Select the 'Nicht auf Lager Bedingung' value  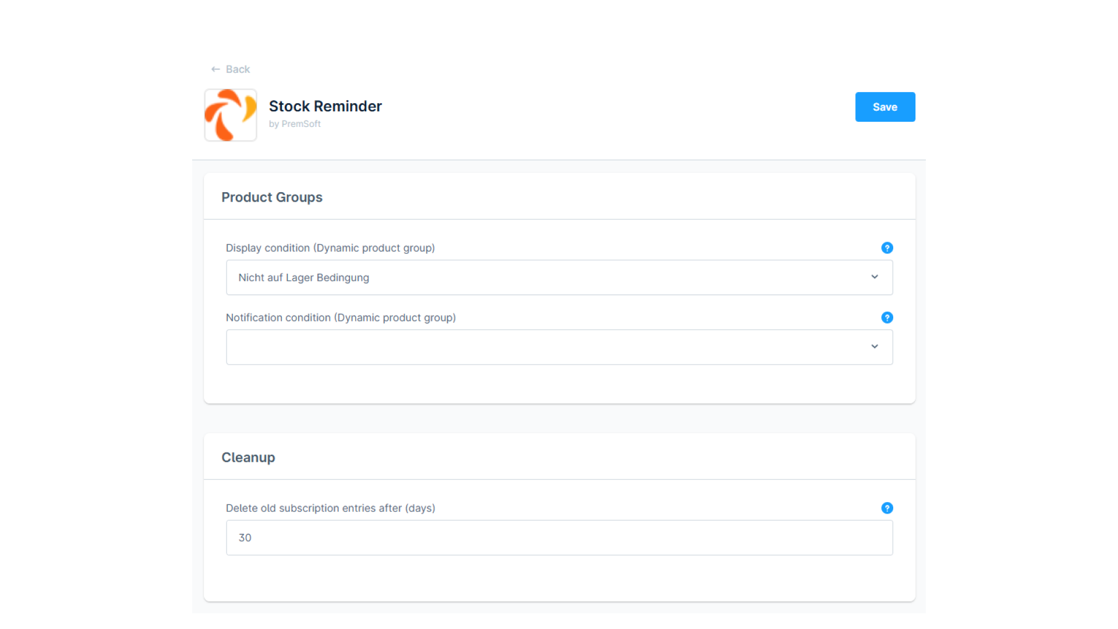[303, 278]
